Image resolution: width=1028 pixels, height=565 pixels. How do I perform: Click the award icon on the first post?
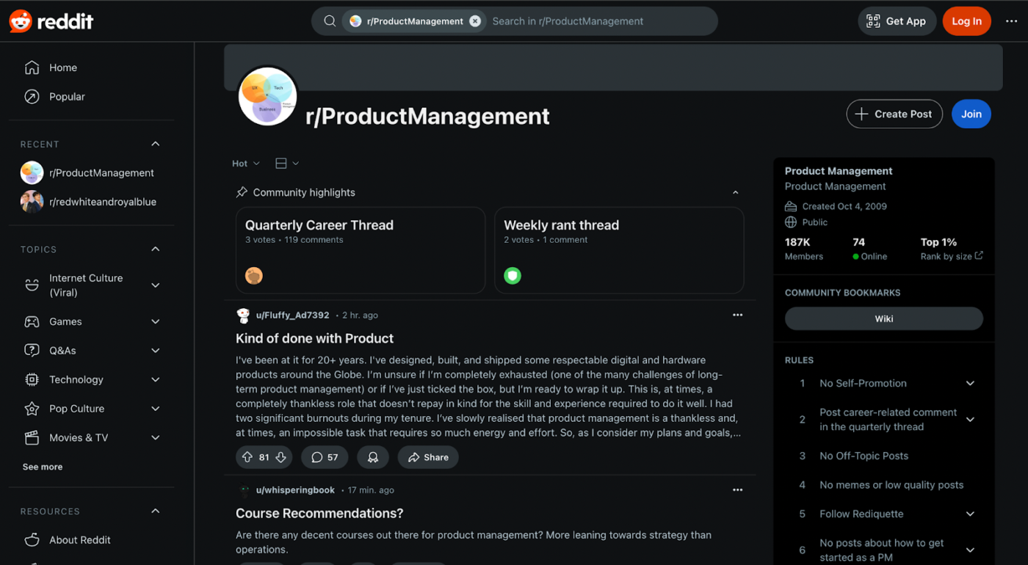(x=373, y=457)
